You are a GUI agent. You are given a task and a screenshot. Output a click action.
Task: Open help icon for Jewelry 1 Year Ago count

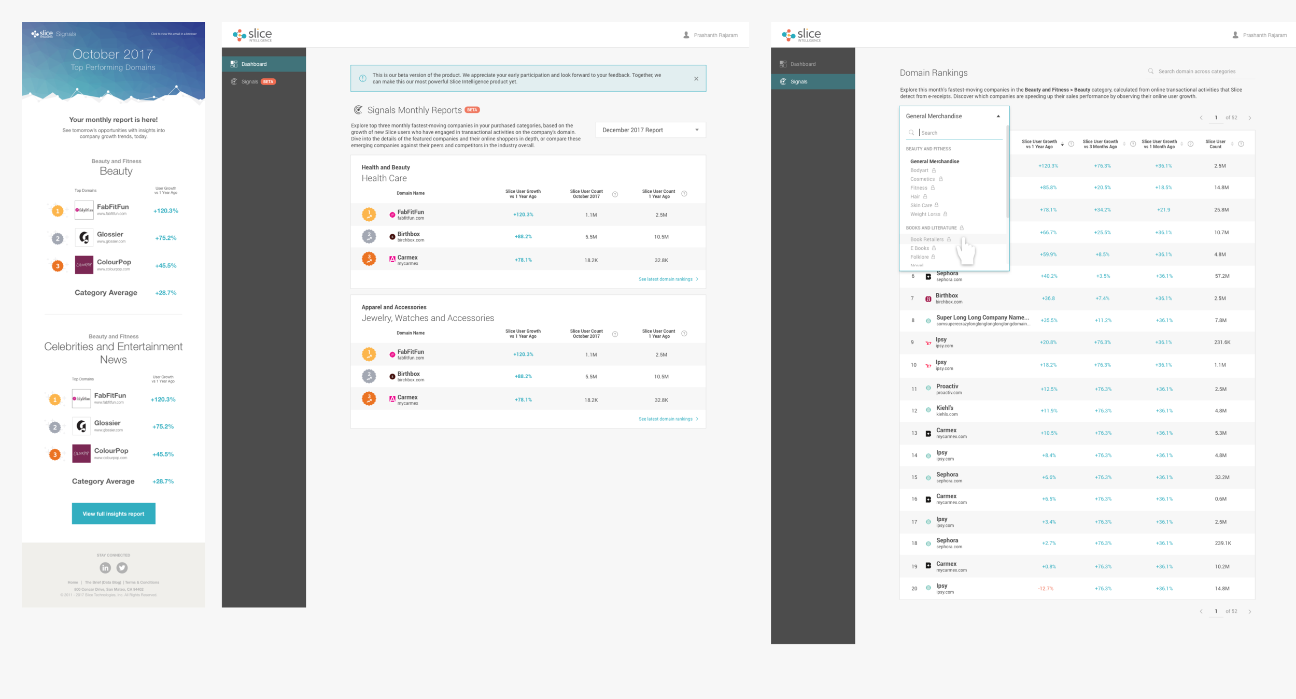[x=684, y=334]
